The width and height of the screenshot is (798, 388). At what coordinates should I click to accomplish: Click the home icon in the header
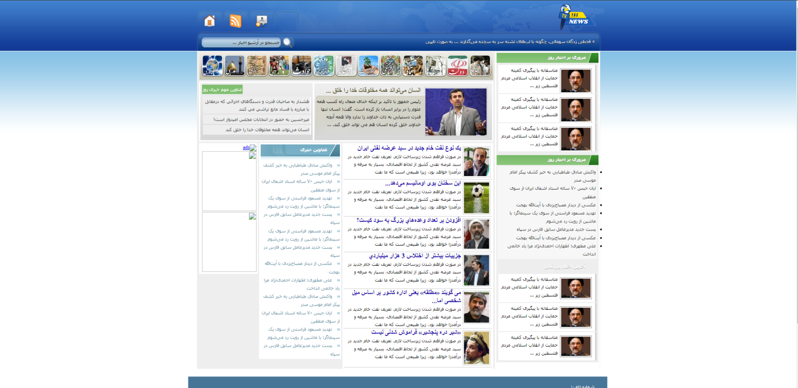(210, 21)
